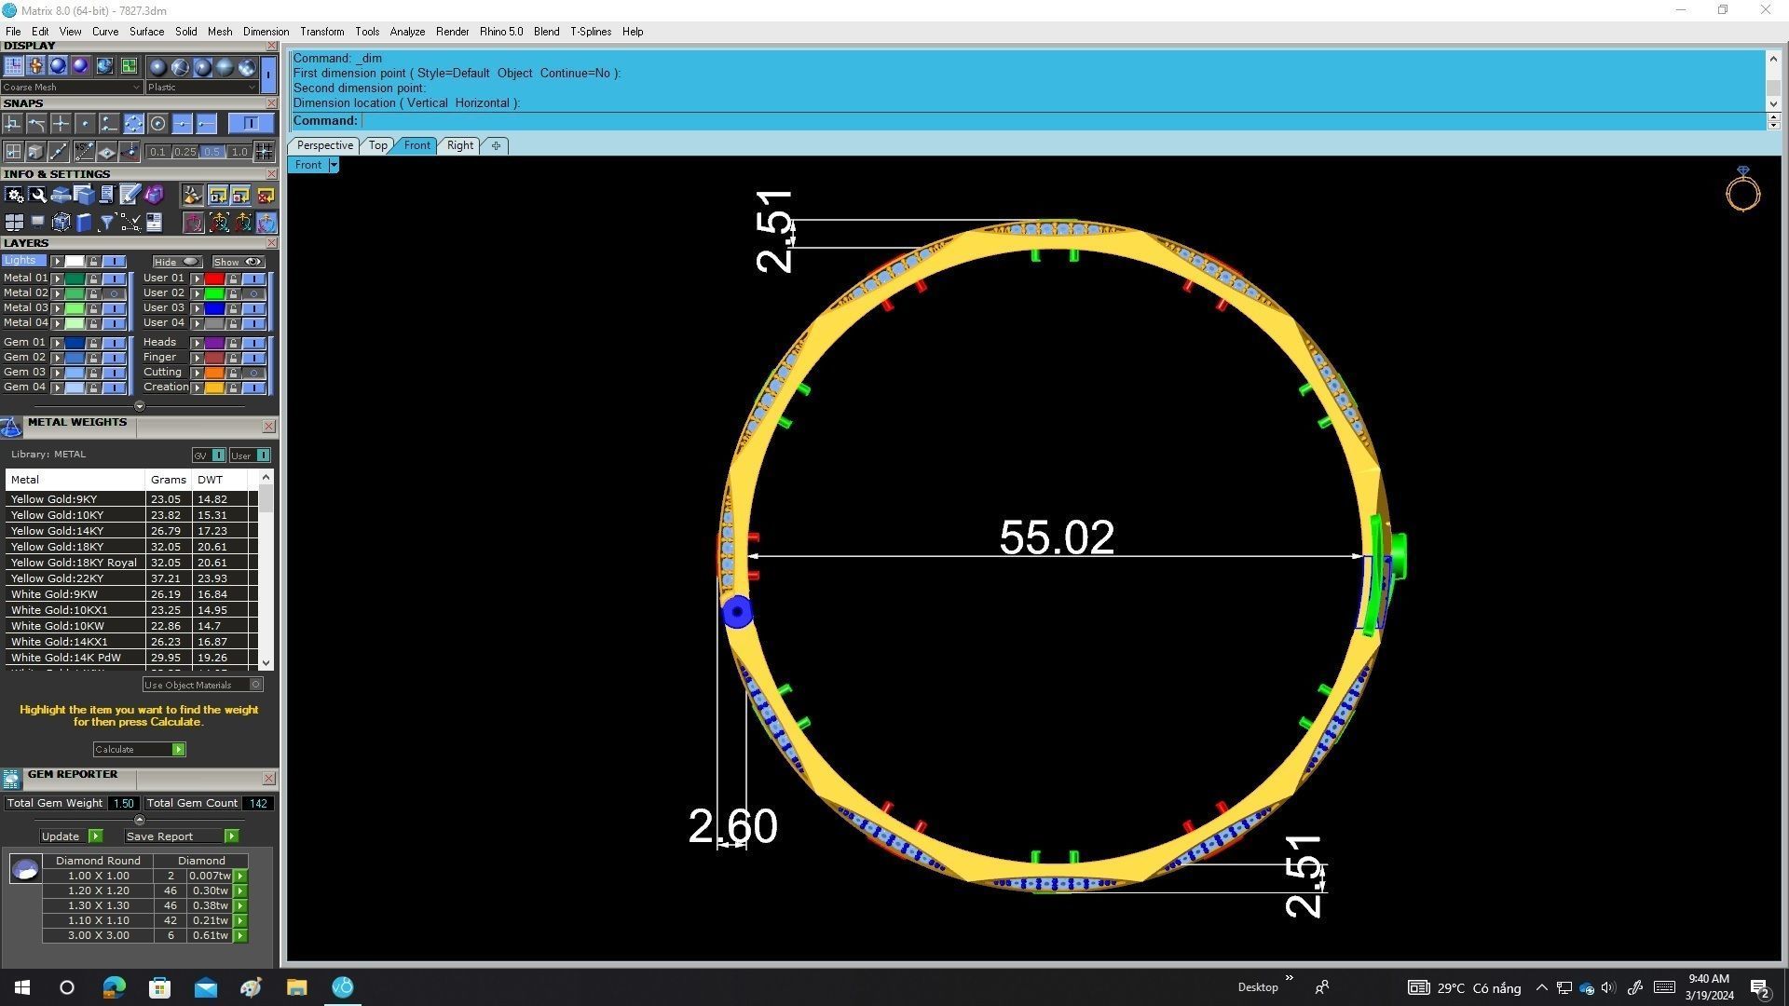The width and height of the screenshot is (1789, 1006).
Task: Toggle lock on Metal 01 layer
Action: click(93, 279)
